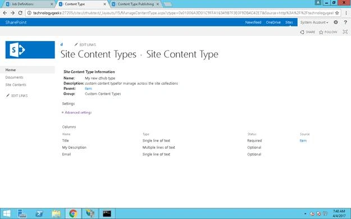Open the OneDrive link
This screenshot has width=351, height=219.
point(273,22)
